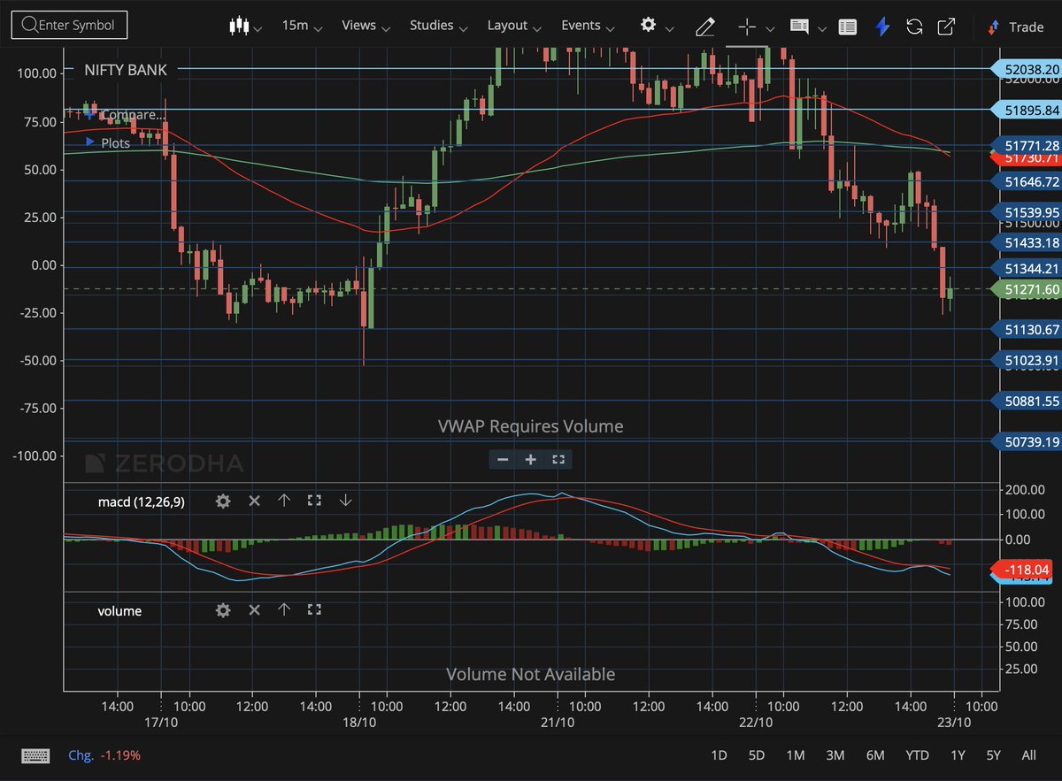
Task: Click the 21/10 date marker on time axis
Action: 557,723
